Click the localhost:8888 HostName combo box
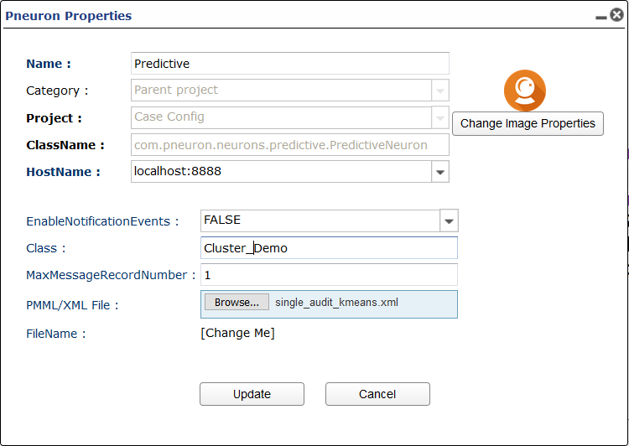This screenshot has height=446, width=629. click(281, 172)
